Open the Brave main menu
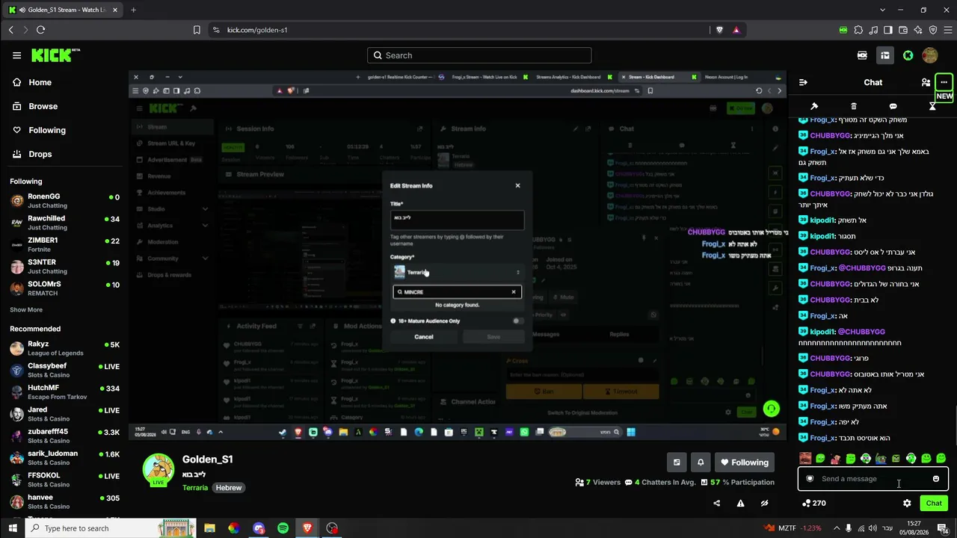Screen dimensions: 957x538 948,30
